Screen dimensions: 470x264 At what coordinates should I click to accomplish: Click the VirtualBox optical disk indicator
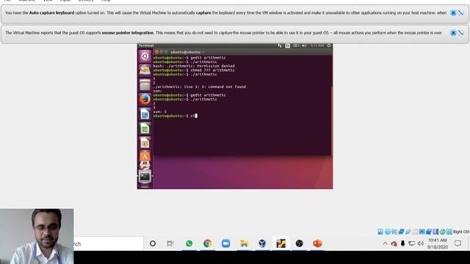(388, 232)
